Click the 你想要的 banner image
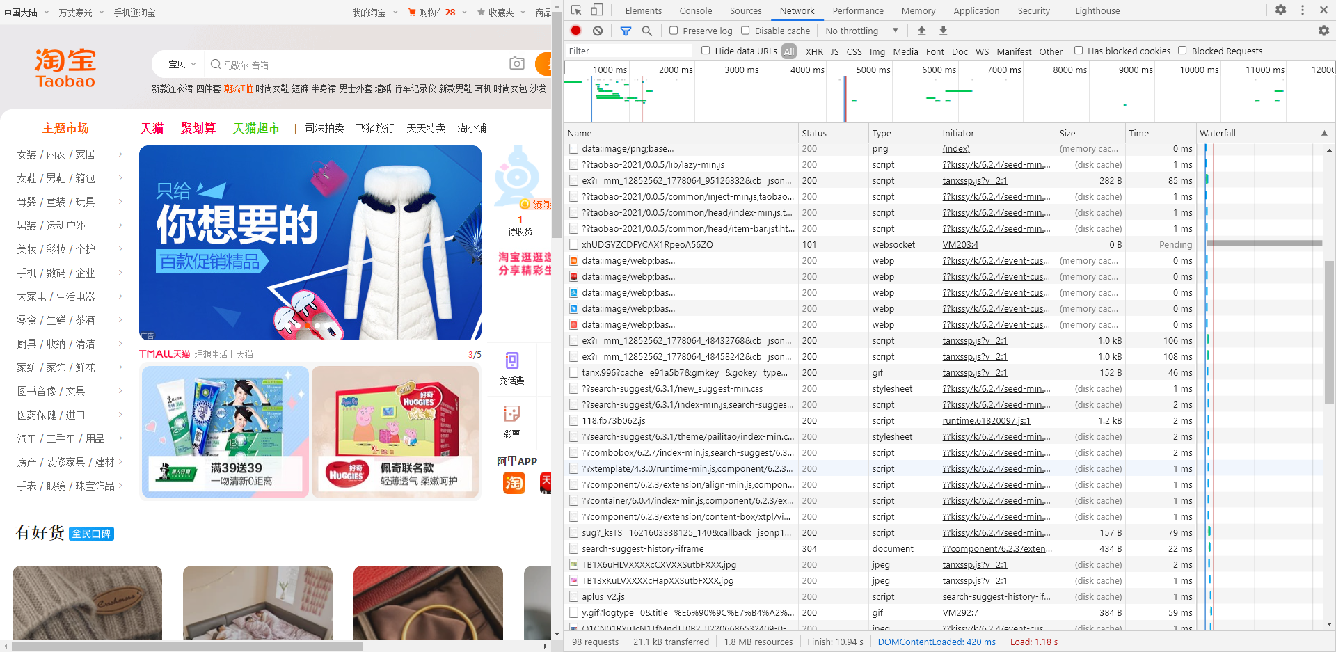1336x652 pixels. tap(310, 243)
